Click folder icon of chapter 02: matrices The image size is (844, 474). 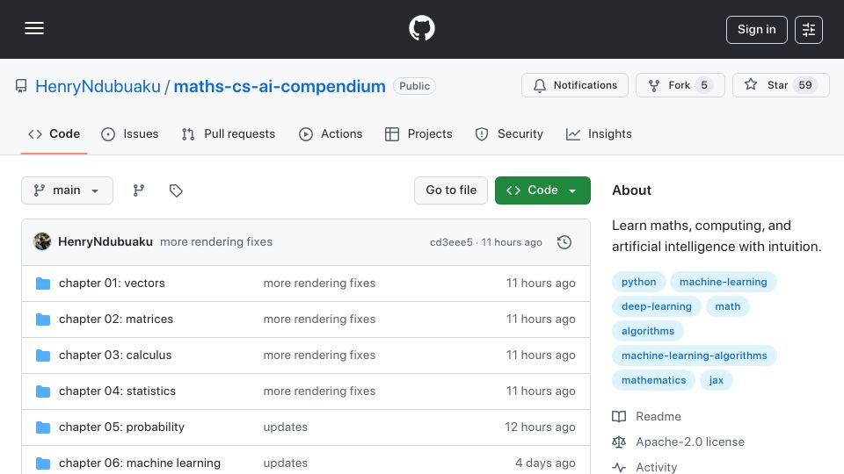point(43,320)
